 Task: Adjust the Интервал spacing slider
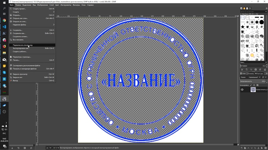253,66
